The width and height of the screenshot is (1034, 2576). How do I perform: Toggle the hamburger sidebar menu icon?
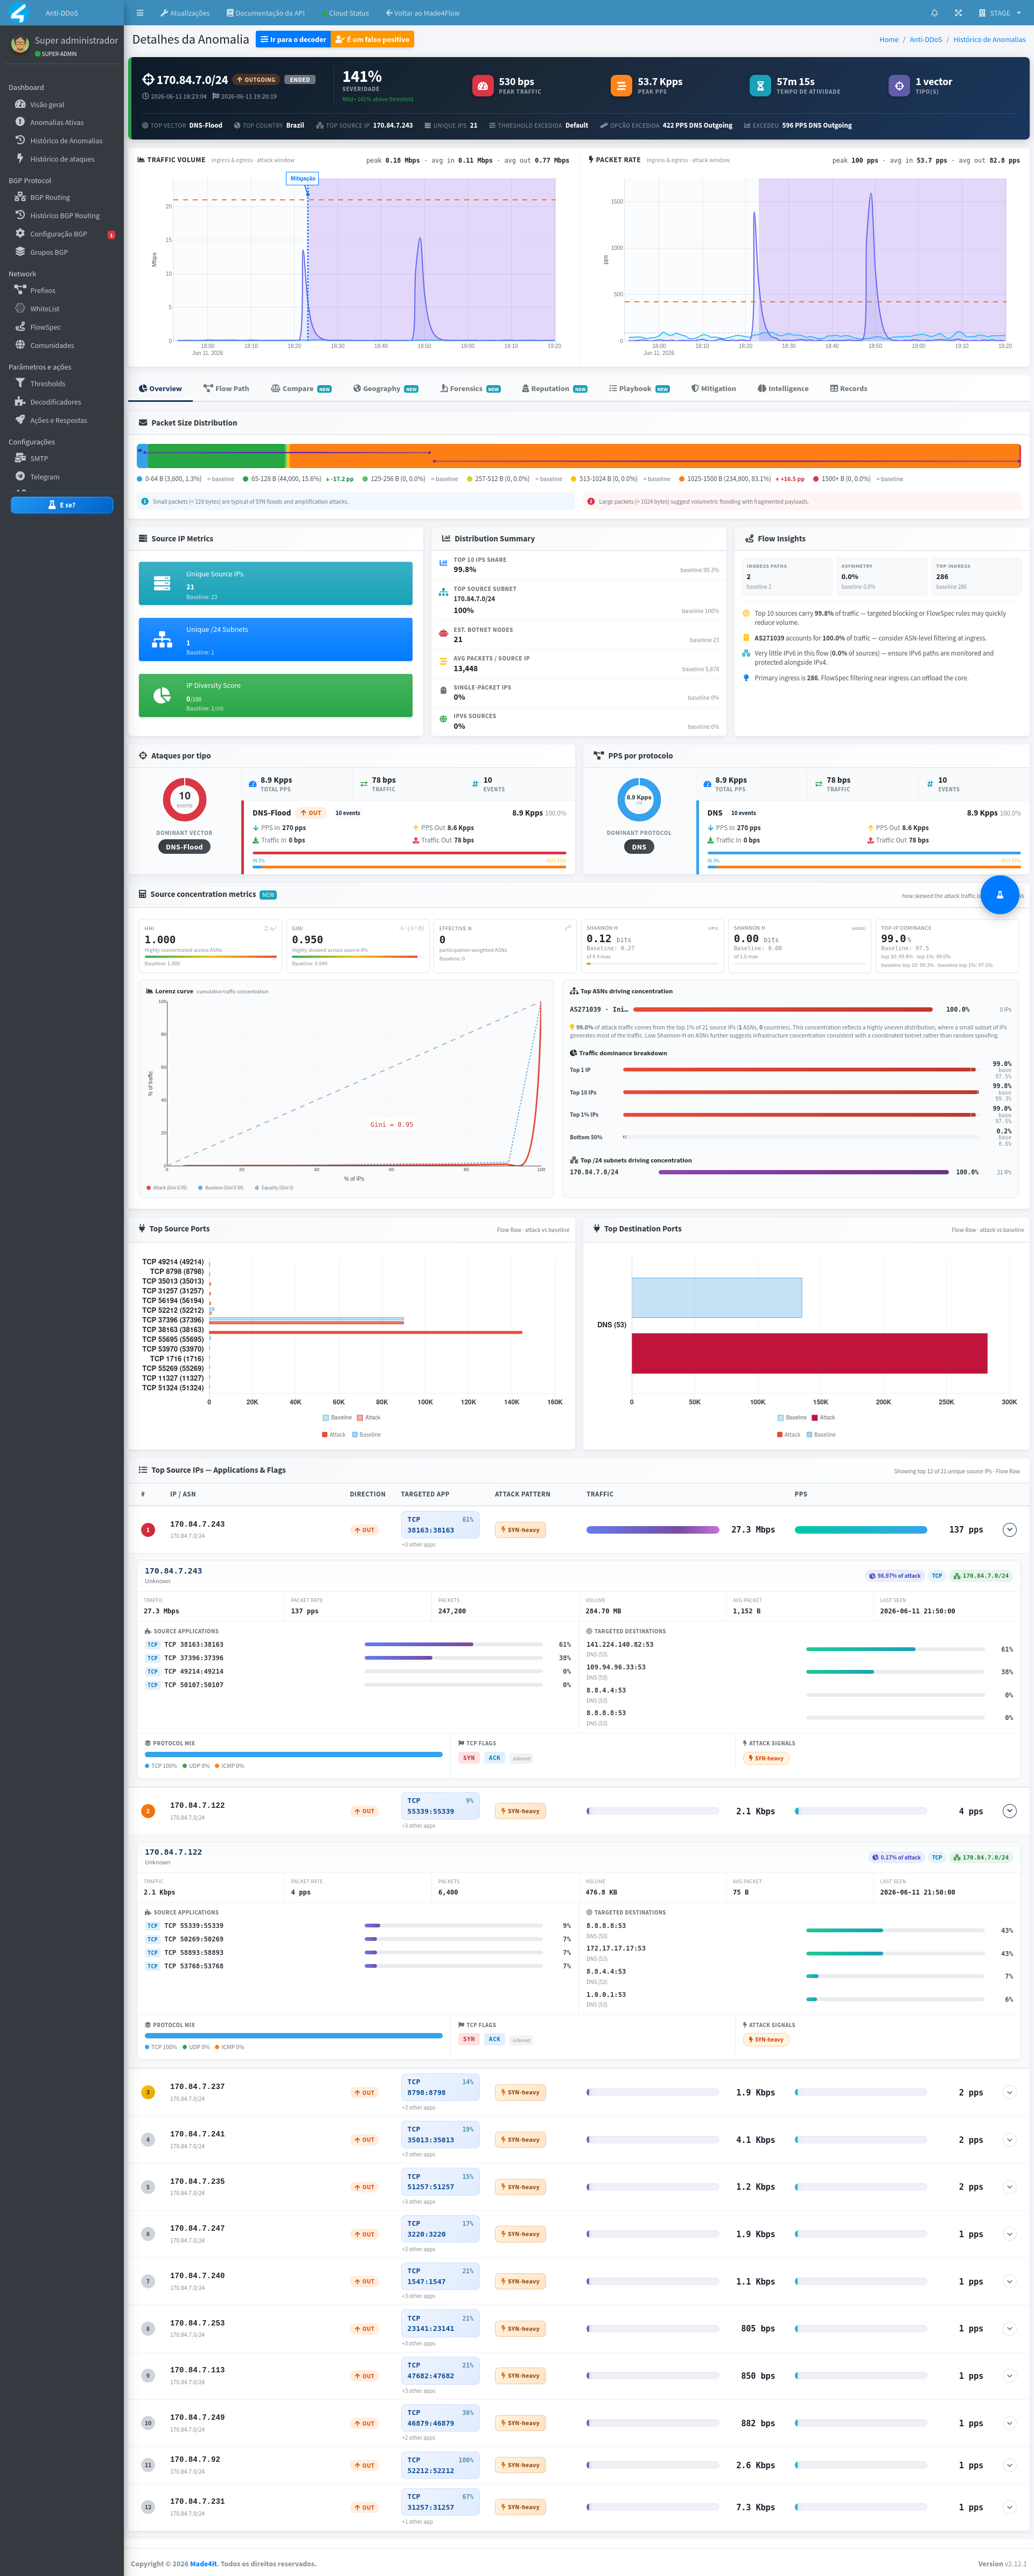click(140, 13)
